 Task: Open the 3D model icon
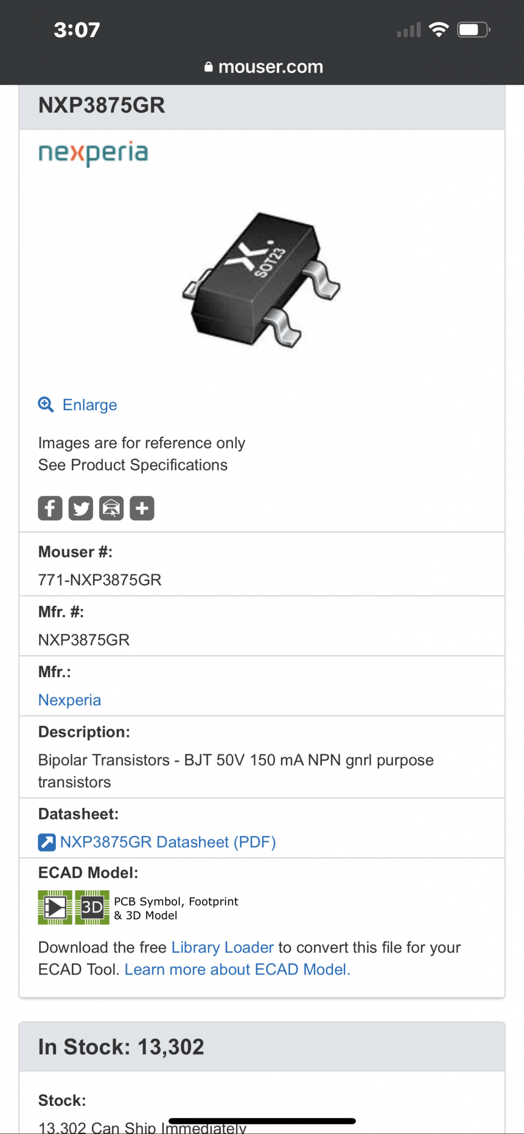[x=92, y=908]
